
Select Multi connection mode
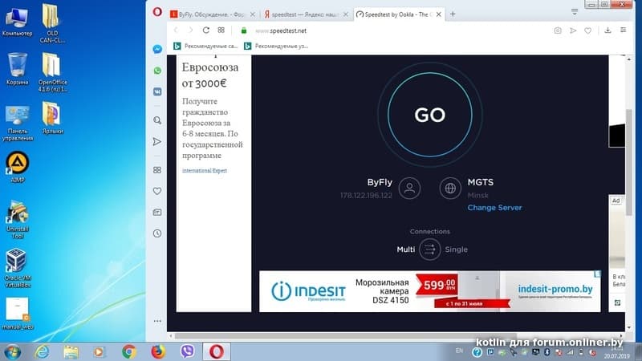pos(406,249)
